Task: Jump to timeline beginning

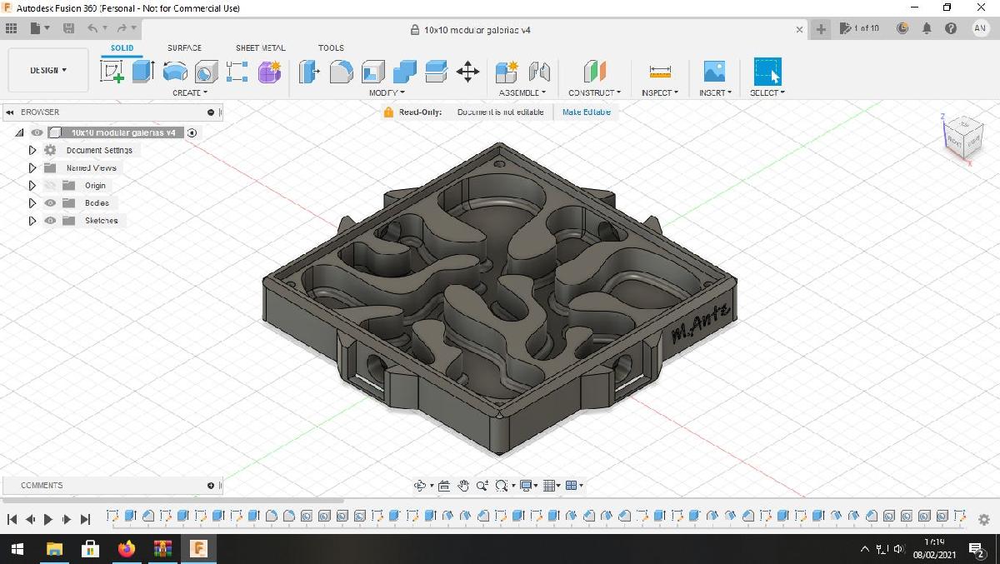Action: pos(12,519)
